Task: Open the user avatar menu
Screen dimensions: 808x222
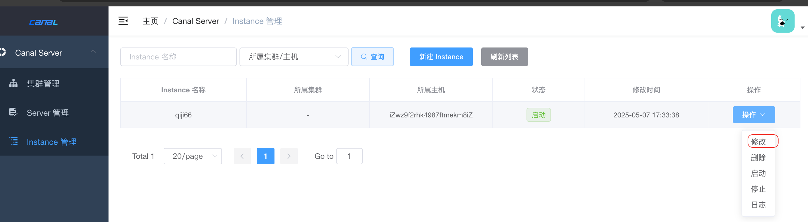Action: [783, 21]
